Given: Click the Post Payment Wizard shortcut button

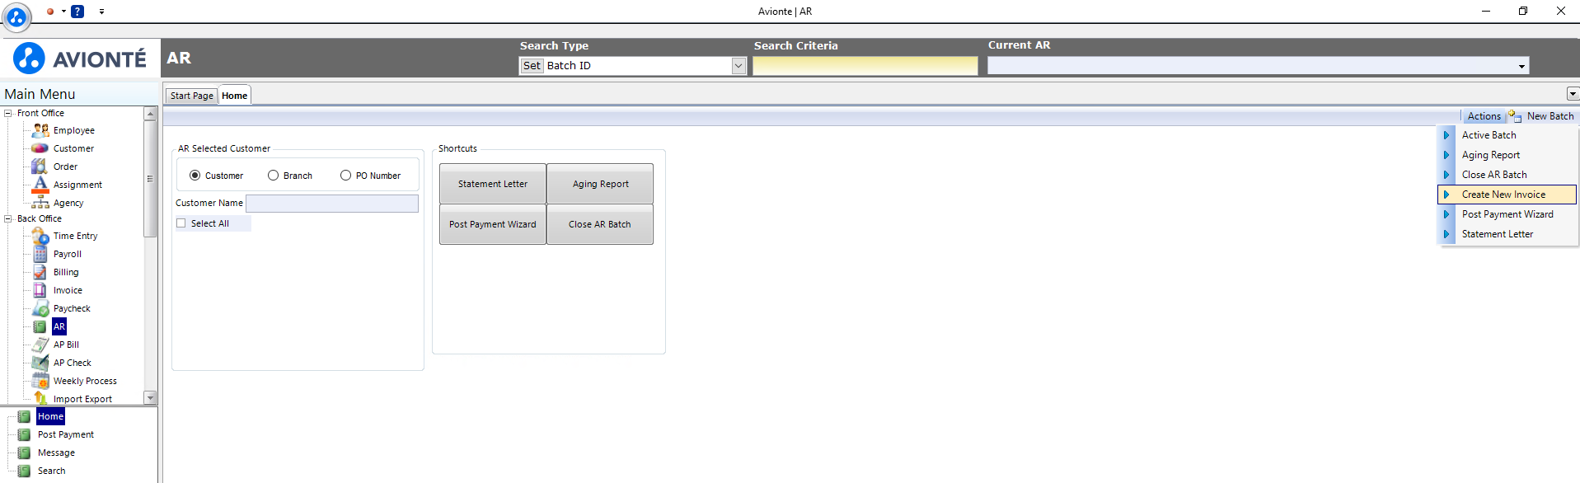Looking at the screenshot, I should (x=493, y=224).
